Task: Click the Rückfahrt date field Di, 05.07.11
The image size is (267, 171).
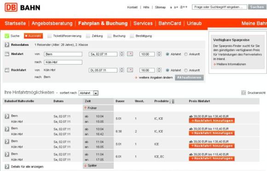Action: (x=103, y=70)
